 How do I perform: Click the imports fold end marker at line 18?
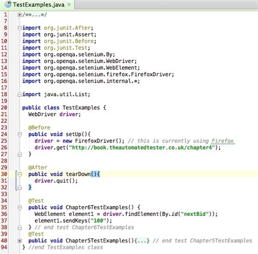[20, 95]
